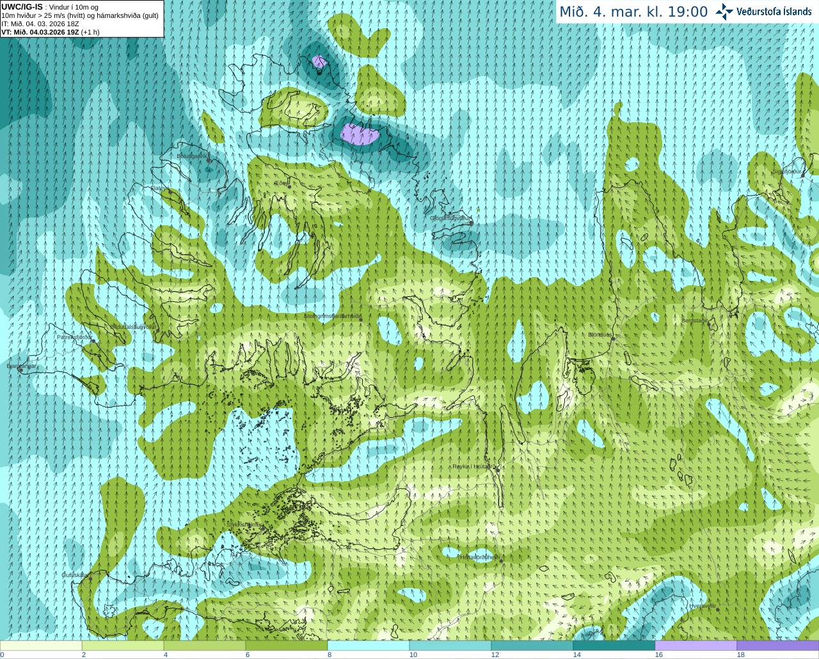This screenshot has height=659, width=819.
Task: Select the Hveravellir station marker
Action: [x=718, y=608]
